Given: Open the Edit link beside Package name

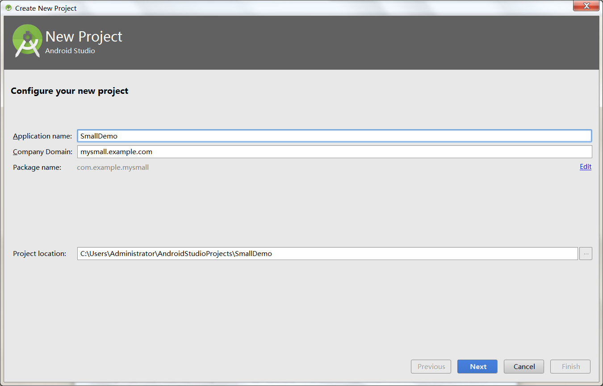Looking at the screenshot, I should 586,167.
